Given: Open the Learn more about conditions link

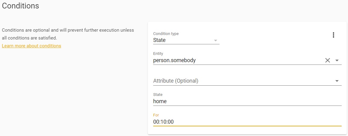Looking at the screenshot, I should tap(31, 46).
